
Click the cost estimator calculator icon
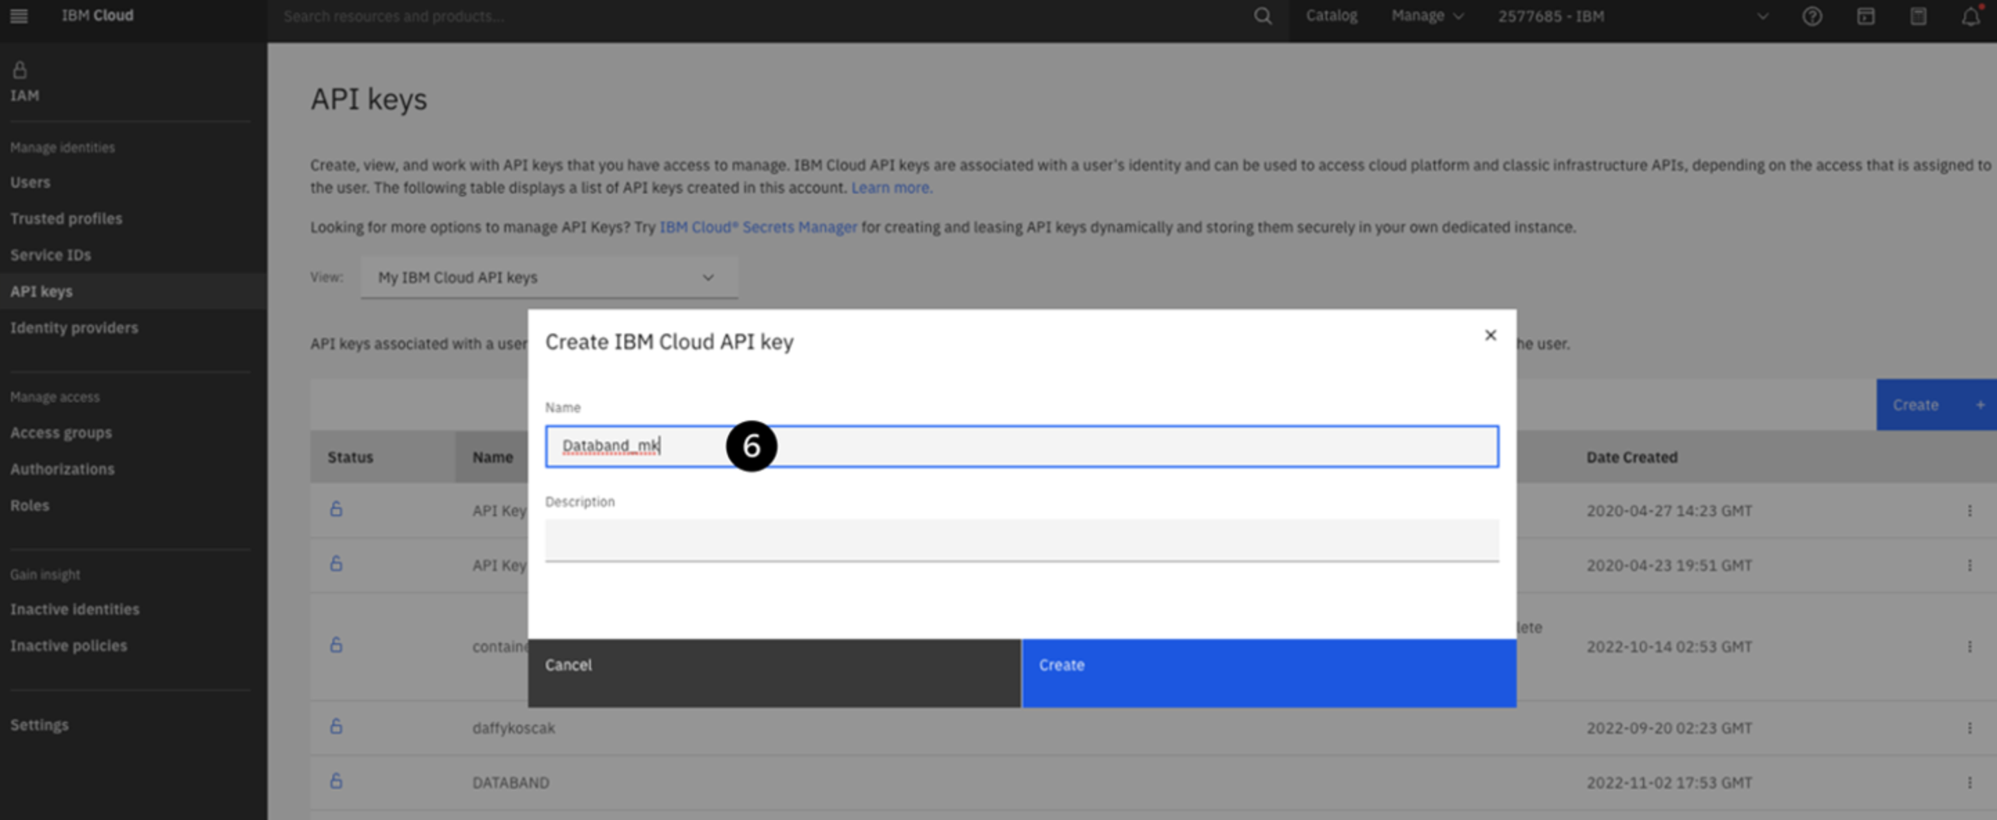click(x=1918, y=17)
